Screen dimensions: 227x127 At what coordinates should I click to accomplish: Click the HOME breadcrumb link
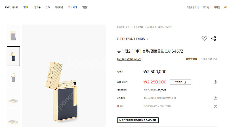(x=121, y=27)
